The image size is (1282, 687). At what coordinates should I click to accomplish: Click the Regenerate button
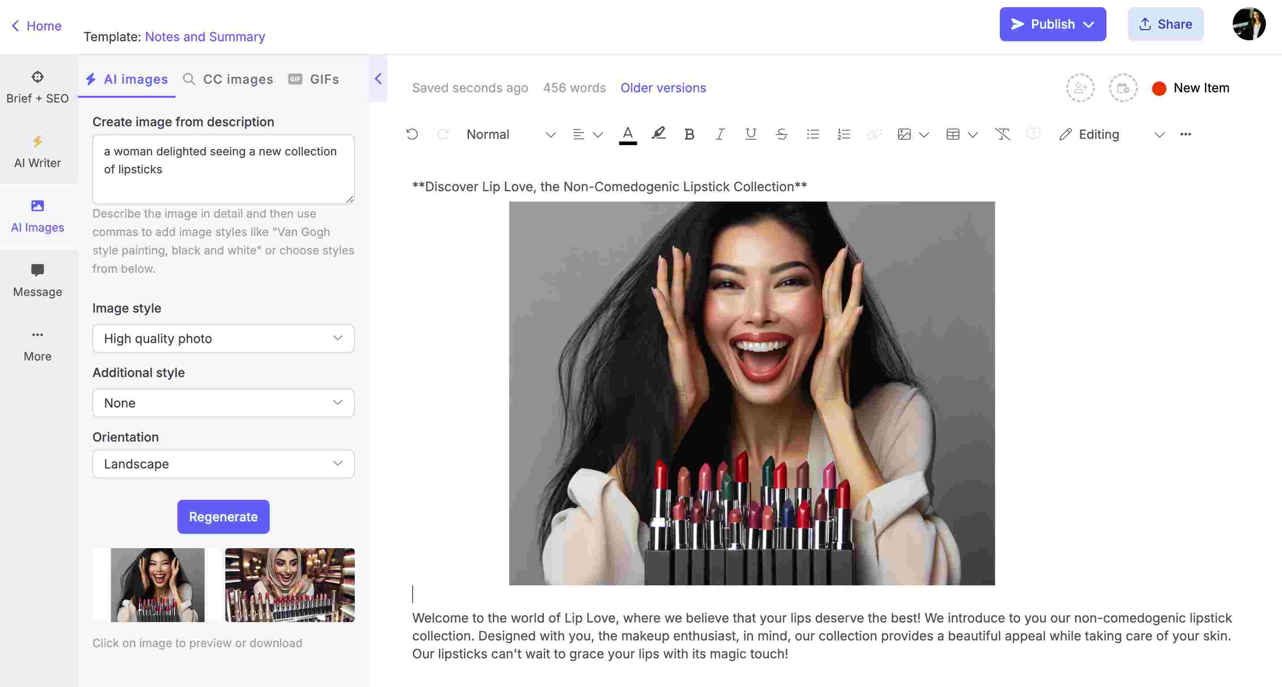click(224, 517)
